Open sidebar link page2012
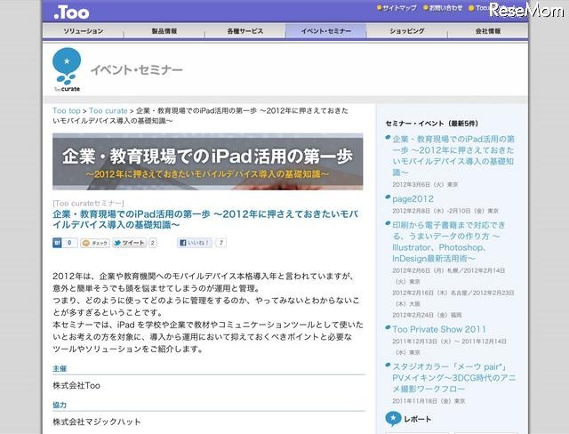Screen dimensions: 569x434 point(413,199)
